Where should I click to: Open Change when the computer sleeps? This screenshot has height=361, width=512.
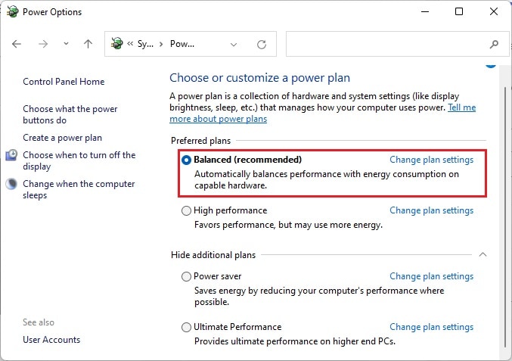pyautogui.click(x=79, y=189)
